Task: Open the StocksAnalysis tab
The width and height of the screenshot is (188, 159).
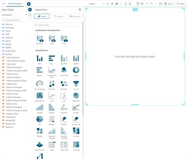Action: coord(15,4)
